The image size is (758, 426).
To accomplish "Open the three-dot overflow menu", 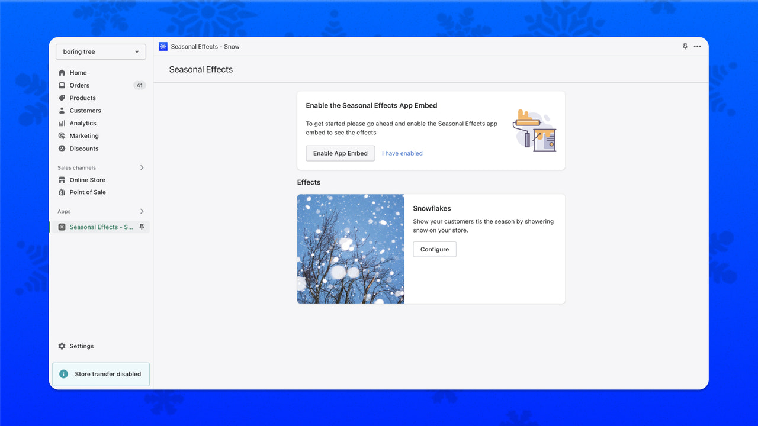I will pyautogui.click(x=697, y=46).
